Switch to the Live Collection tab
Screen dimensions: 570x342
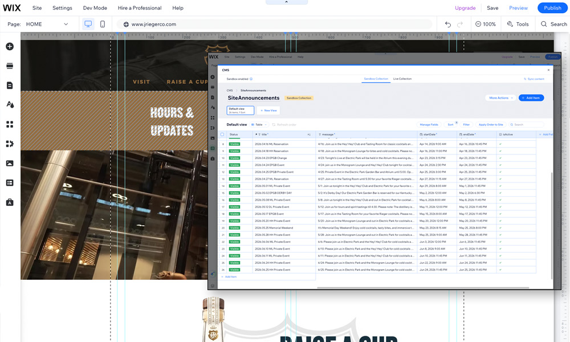(x=402, y=79)
